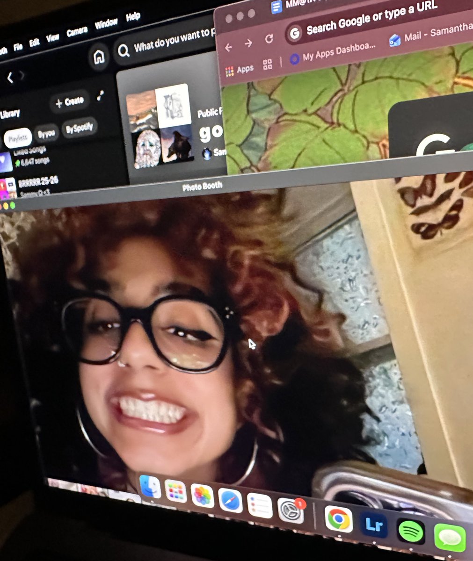This screenshot has height=561, width=473.
Task: Open the playlist owner profile link
Action: coord(214,153)
